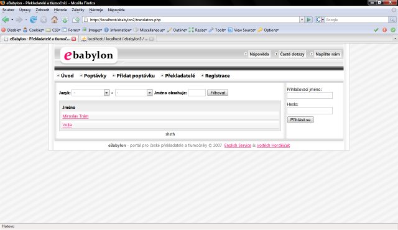Image resolution: width=398 pixels, height=230 pixels.
Task: Follow the English Service footer link
Action: [x=238, y=145]
